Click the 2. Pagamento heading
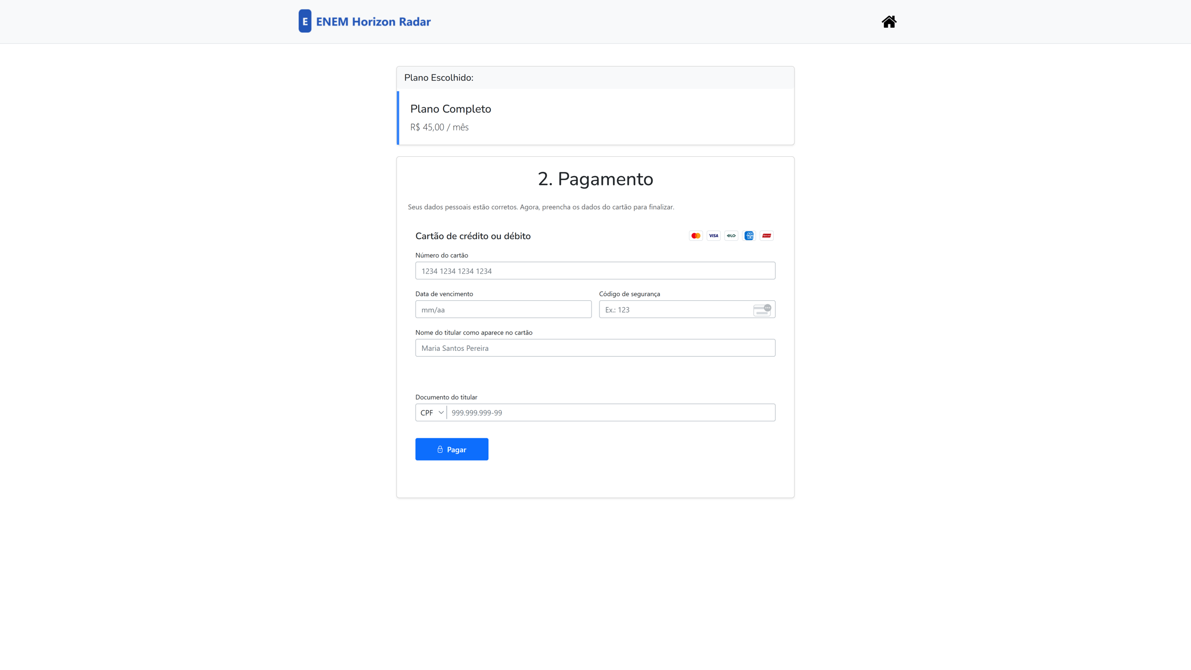1191x670 pixels. (595, 179)
